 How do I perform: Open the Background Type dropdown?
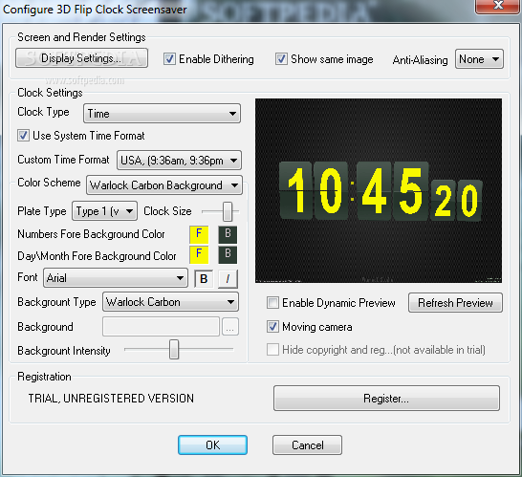pyautogui.click(x=170, y=302)
